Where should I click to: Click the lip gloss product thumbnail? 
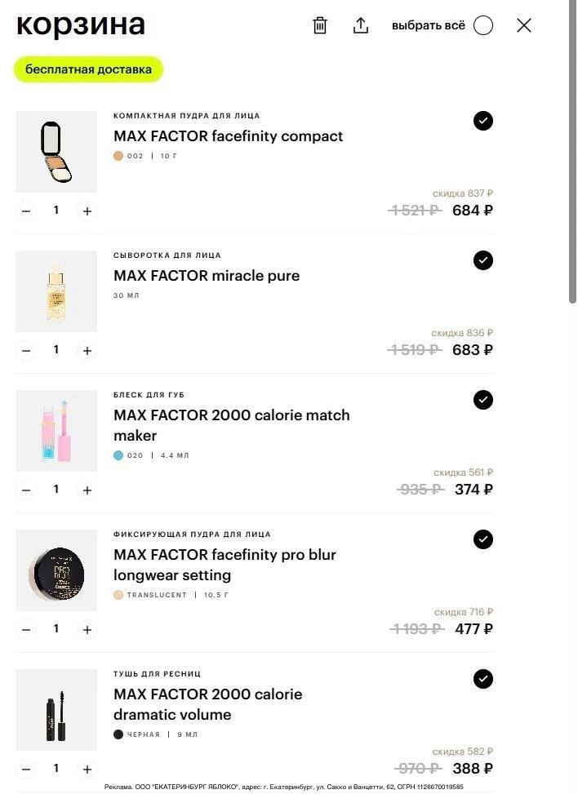click(x=56, y=431)
